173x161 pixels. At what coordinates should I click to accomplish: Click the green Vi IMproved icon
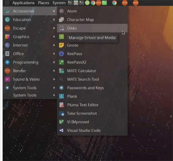61,122
